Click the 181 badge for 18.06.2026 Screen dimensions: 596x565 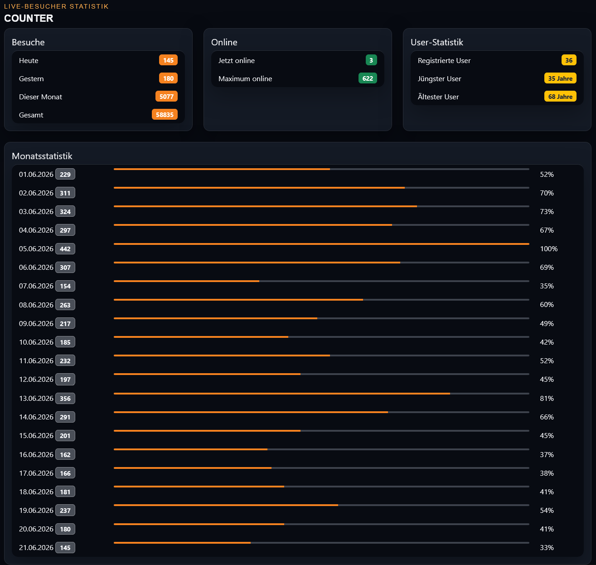(65, 492)
